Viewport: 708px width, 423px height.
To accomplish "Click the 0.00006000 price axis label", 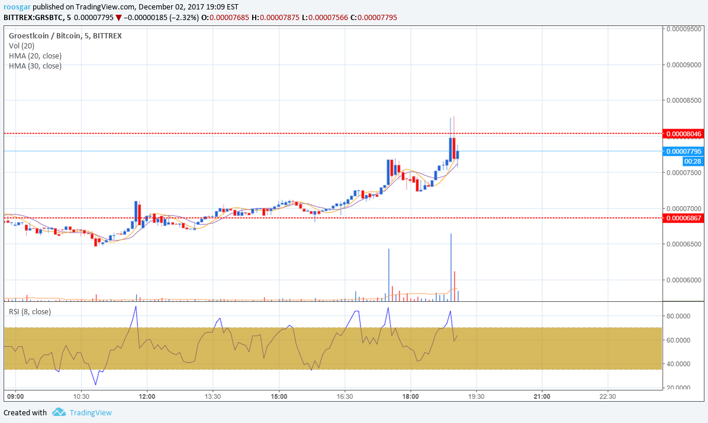I will tap(684, 280).
